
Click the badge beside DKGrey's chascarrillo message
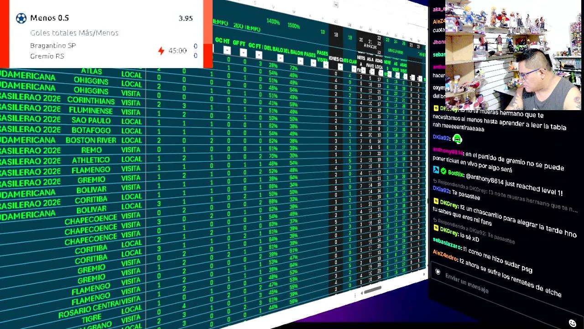click(x=436, y=202)
